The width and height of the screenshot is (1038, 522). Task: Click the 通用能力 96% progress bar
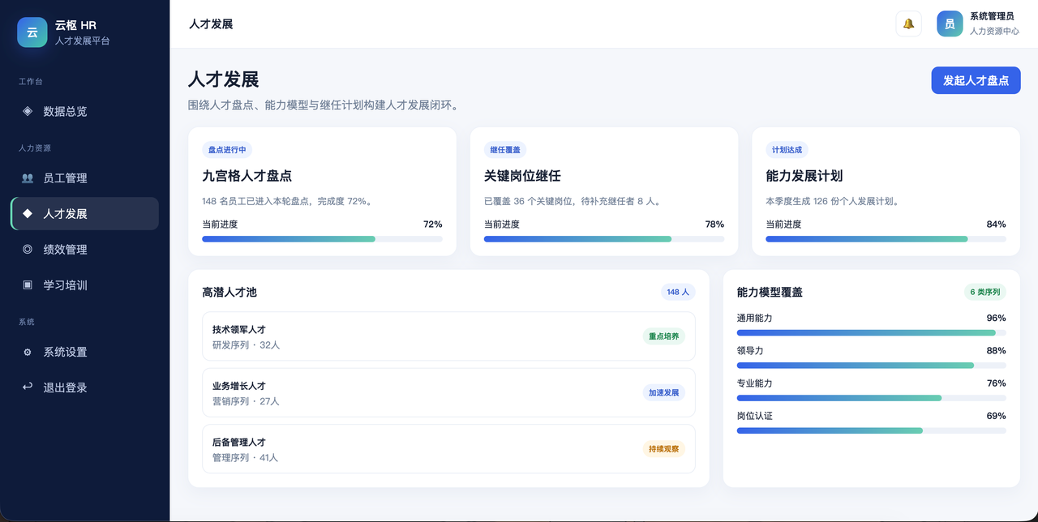[x=871, y=333]
